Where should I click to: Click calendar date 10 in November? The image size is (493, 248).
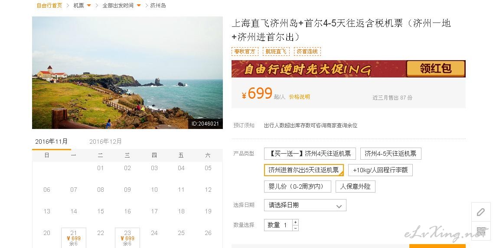point(154,190)
